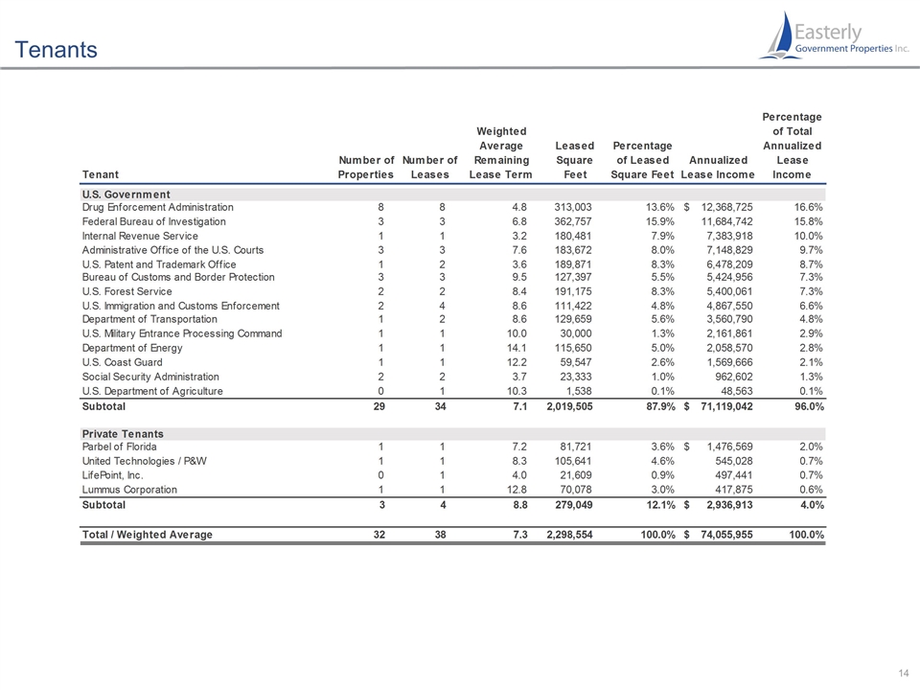Image resolution: width=920 pixels, height=690 pixels.
Task: Click Agriculture lease income 48,563
Action: tap(736, 391)
